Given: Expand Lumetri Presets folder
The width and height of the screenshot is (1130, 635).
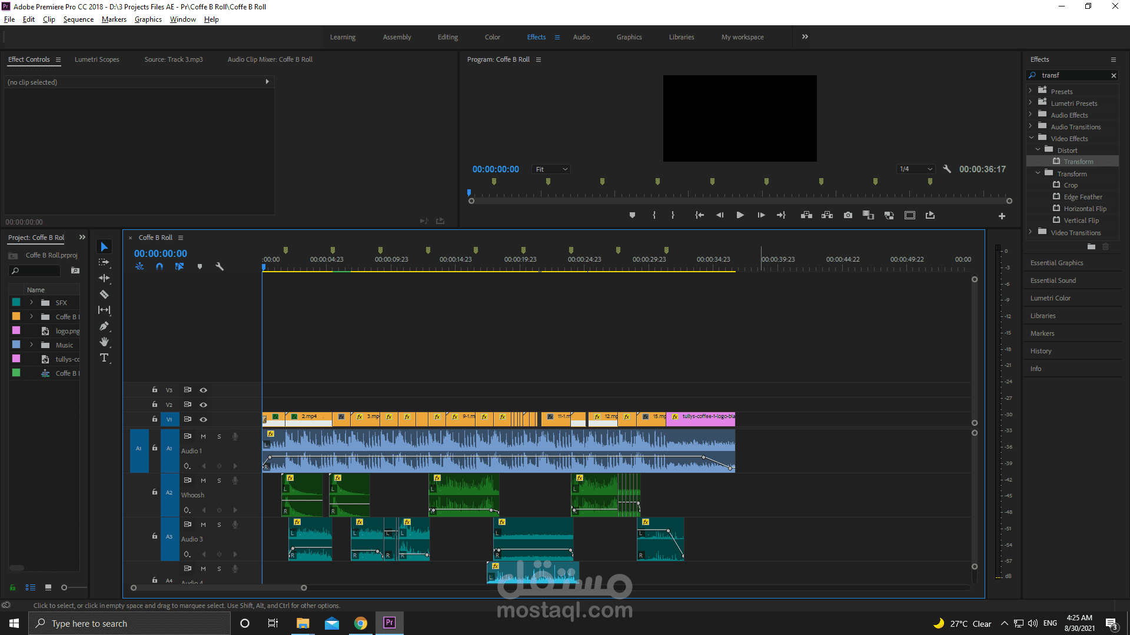Looking at the screenshot, I should (x=1030, y=102).
